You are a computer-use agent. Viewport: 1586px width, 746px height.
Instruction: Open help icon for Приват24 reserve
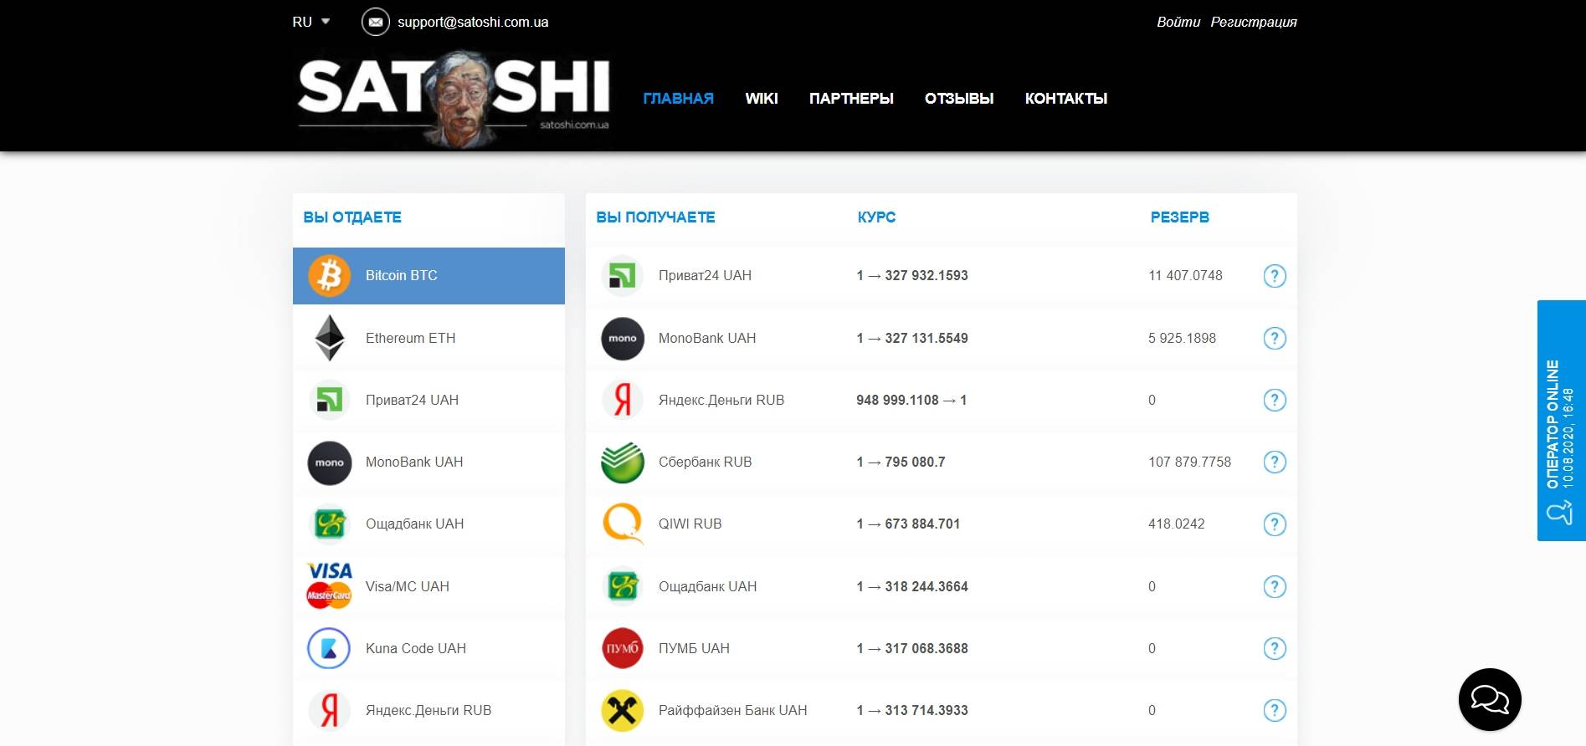1274,276
